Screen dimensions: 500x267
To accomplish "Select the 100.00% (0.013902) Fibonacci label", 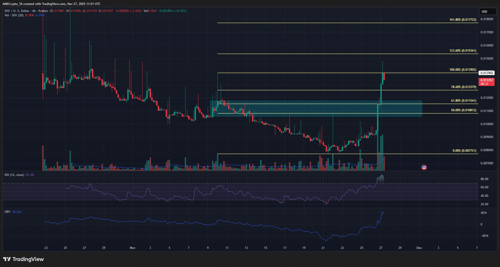I will (x=463, y=70).
